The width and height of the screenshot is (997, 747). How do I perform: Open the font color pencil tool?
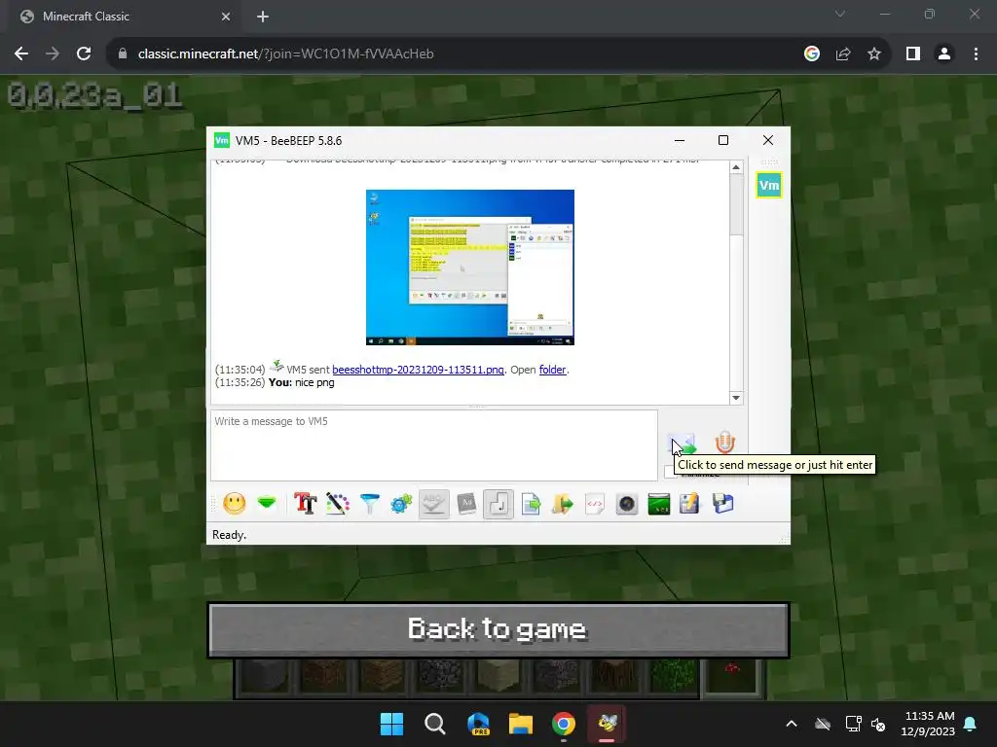pos(338,504)
